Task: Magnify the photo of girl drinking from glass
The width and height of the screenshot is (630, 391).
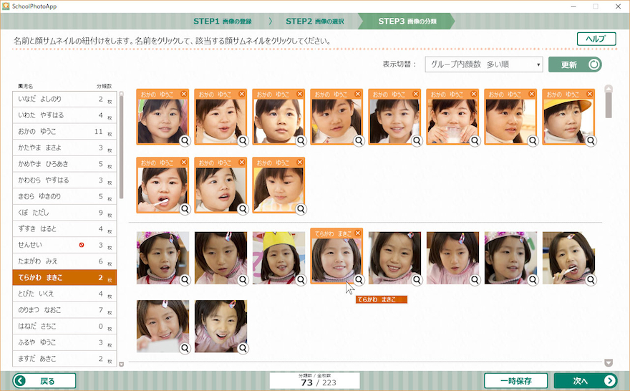Action: tap(475, 141)
